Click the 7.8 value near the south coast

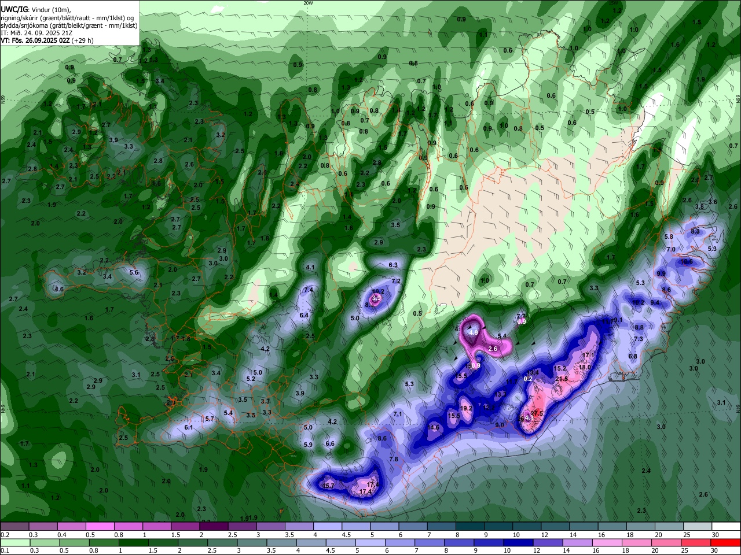[394, 459]
